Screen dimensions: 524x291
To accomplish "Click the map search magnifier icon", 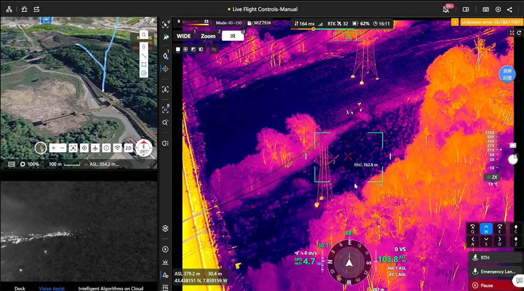I will click(144, 35).
